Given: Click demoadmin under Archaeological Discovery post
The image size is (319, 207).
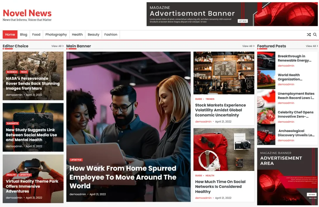Looking at the screenshot, I should [286, 140].
